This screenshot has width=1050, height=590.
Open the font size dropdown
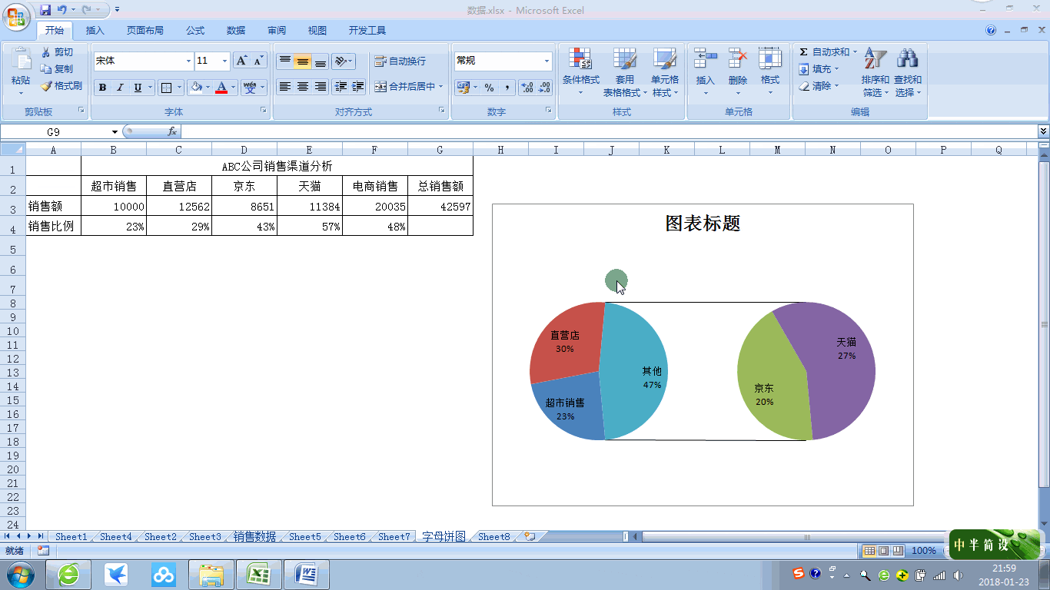tap(224, 60)
